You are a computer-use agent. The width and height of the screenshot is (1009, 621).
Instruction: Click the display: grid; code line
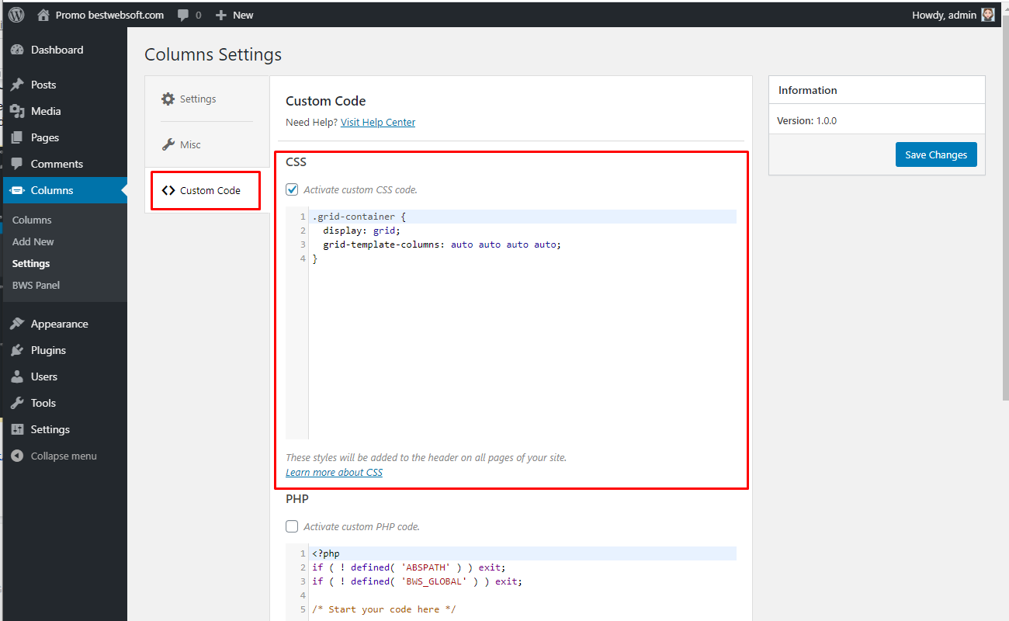point(362,231)
